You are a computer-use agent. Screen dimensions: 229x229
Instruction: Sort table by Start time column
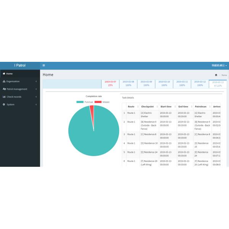(x=166, y=106)
